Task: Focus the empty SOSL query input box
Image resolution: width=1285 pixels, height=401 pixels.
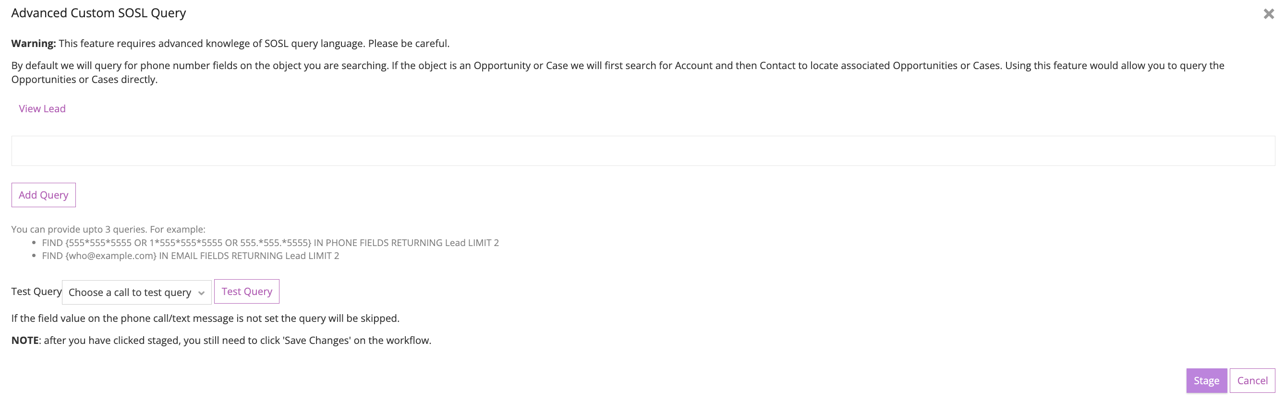Action: click(x=642, y=151)
